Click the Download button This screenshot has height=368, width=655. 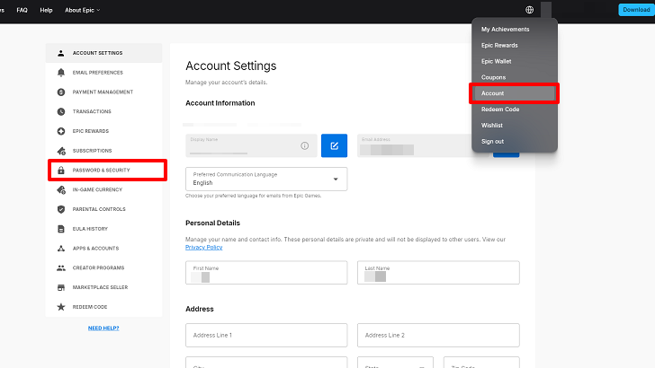(636, 10)
